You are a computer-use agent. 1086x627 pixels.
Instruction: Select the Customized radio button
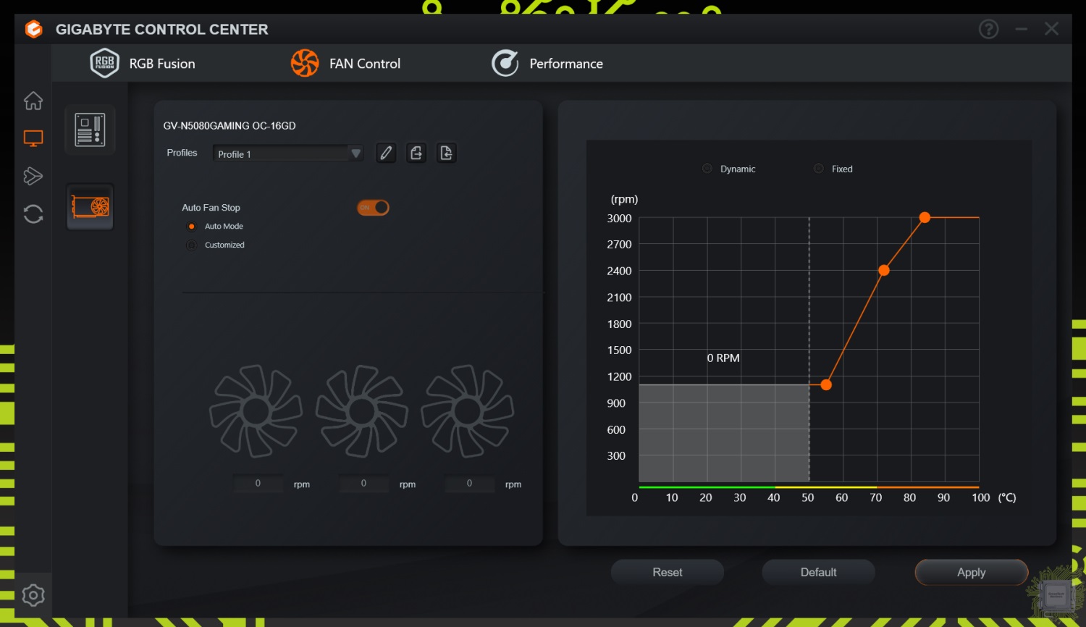pos(192,245)
